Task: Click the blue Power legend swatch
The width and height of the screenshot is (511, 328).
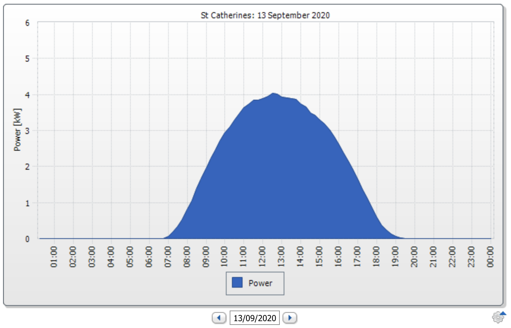Action: click(237, 283)
